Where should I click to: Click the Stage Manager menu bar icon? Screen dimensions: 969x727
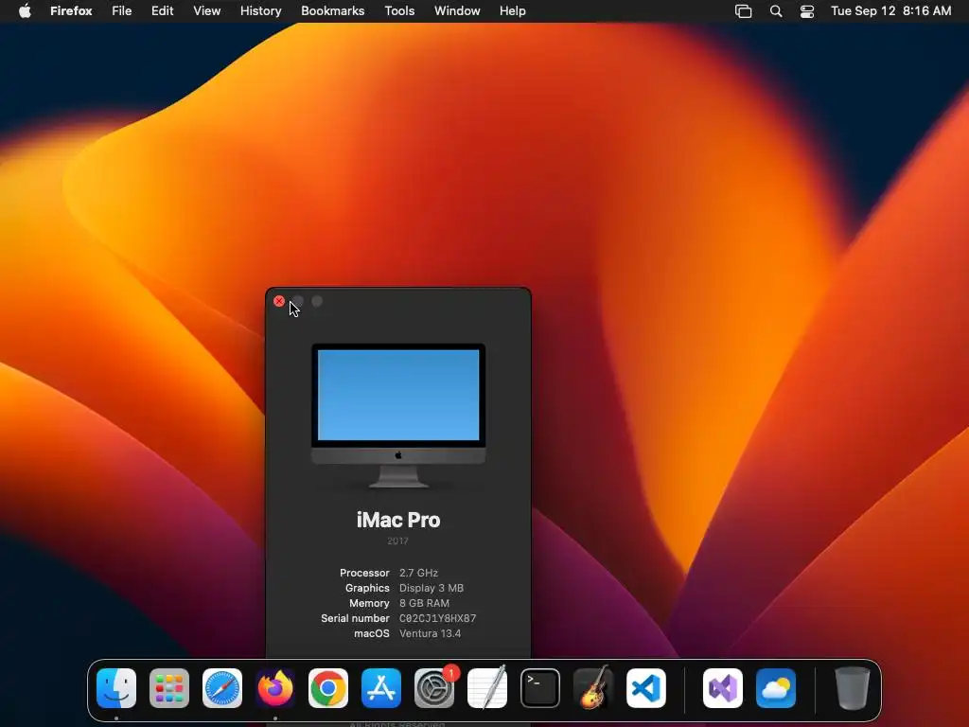click(744, 11)
